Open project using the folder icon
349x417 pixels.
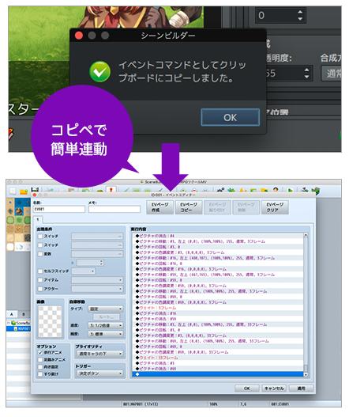pos(24,191)
